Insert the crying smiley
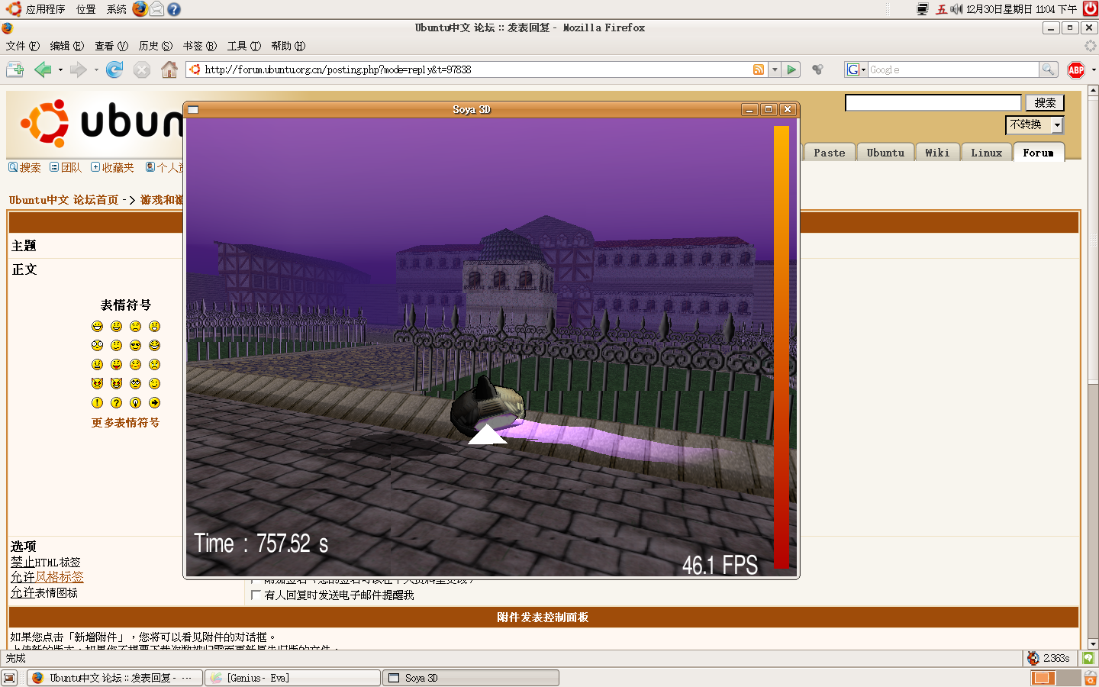Viewport: 1099px width, 687px height. (154, 365)
